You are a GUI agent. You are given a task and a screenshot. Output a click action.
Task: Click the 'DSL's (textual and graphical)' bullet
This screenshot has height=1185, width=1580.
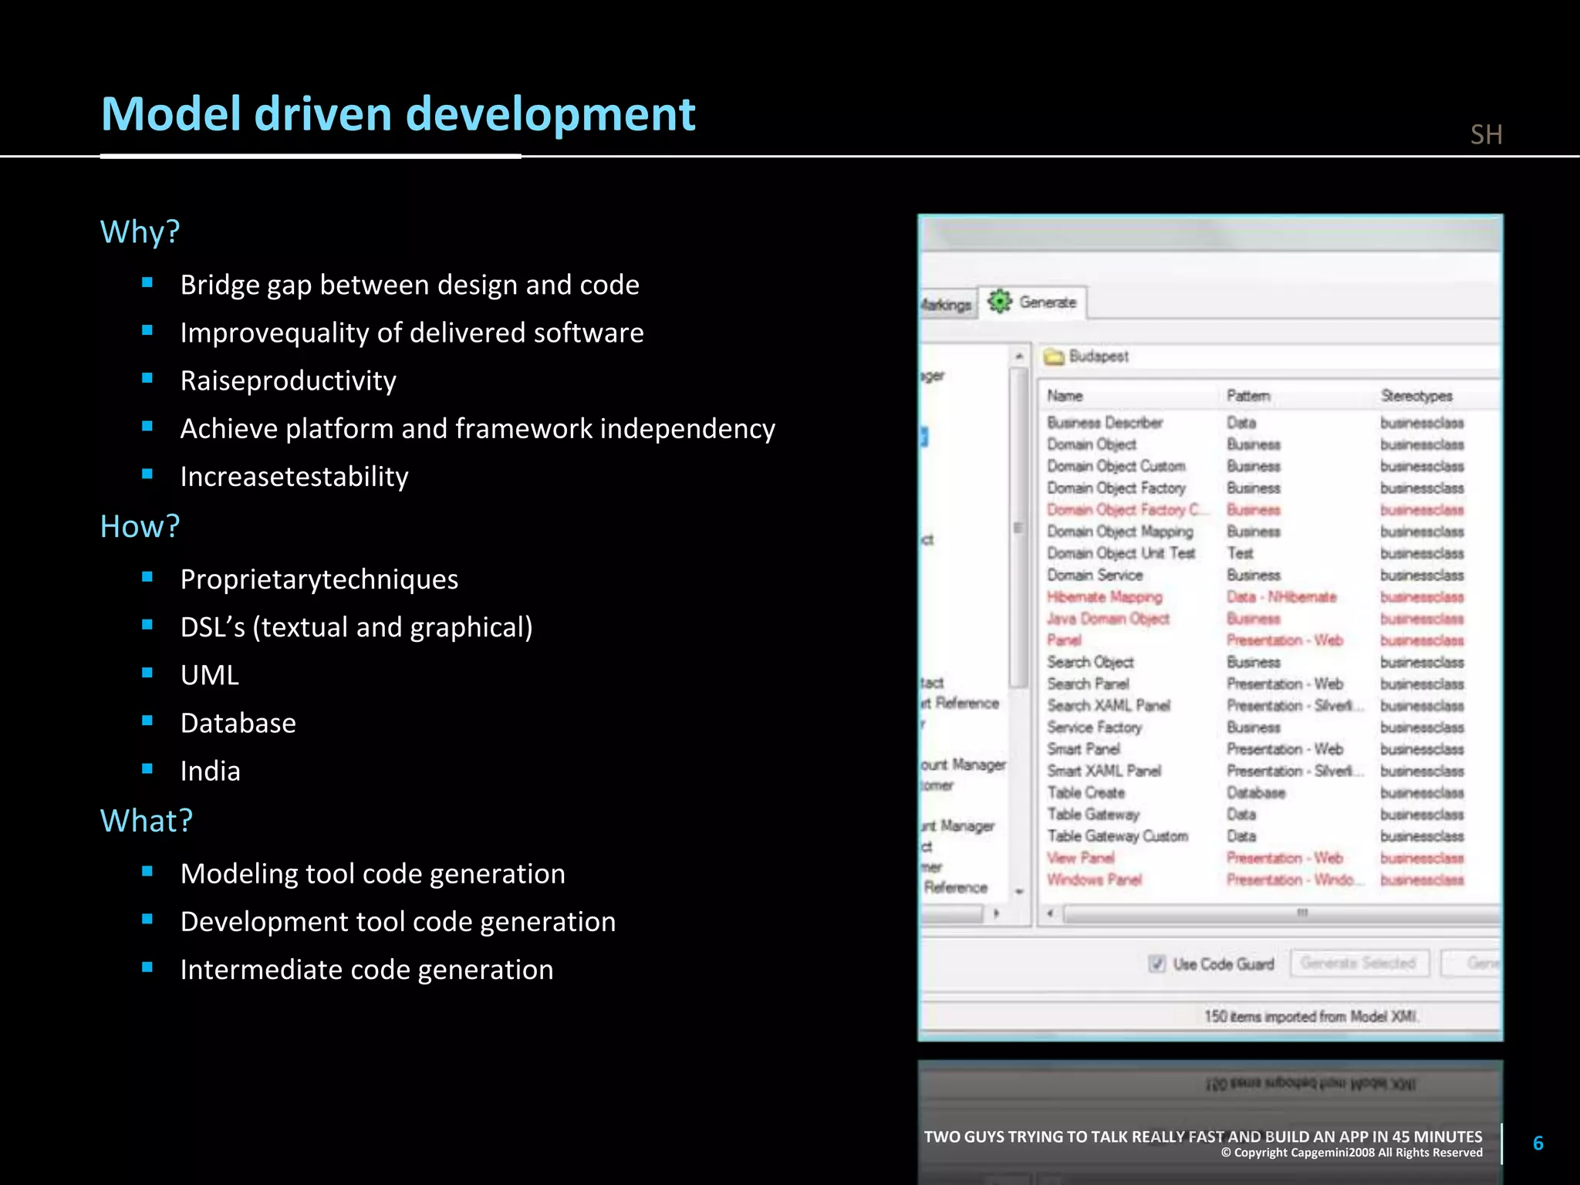point(356,627)
